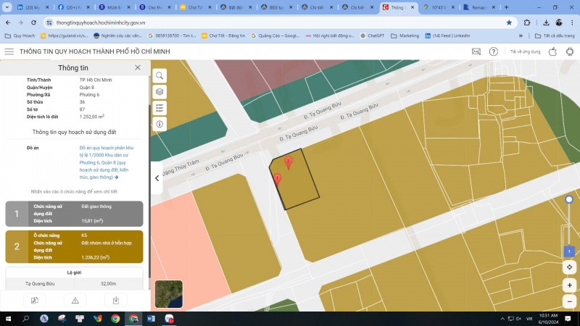
Task: Zoom out of the map
Action: (570, 301)
